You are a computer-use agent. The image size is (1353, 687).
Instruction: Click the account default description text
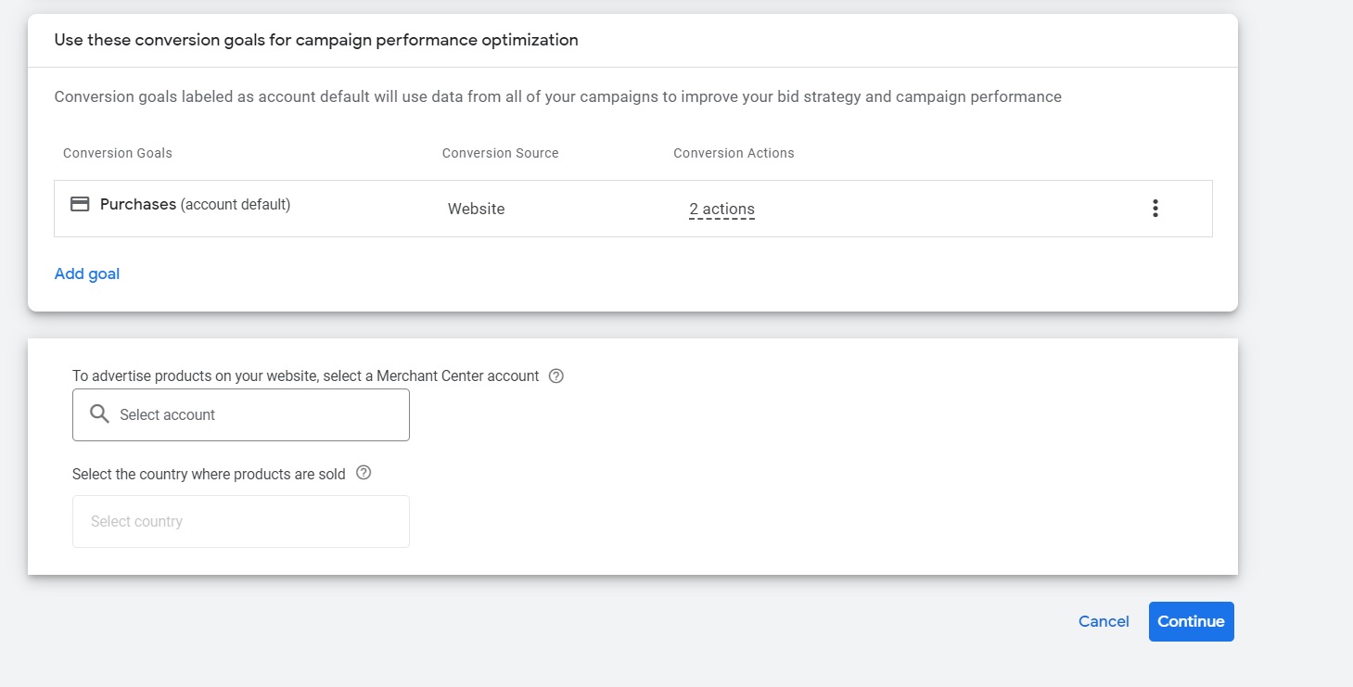tap(557, 96)
